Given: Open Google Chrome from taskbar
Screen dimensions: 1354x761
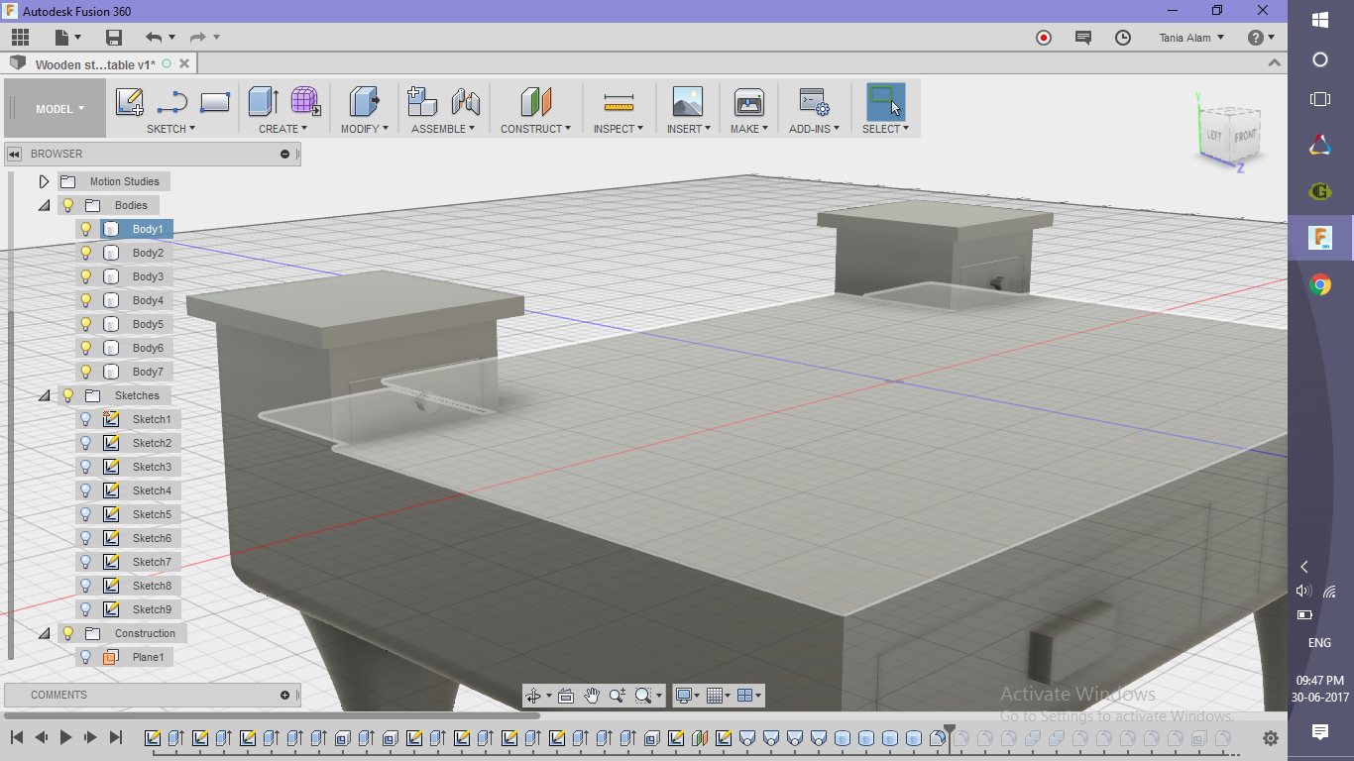Looking at the screenshot, I should pos(1320,285).
